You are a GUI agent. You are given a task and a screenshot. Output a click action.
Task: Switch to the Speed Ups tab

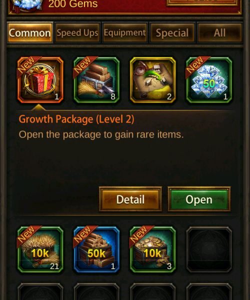pyautogui.click(x=77, y=32)
